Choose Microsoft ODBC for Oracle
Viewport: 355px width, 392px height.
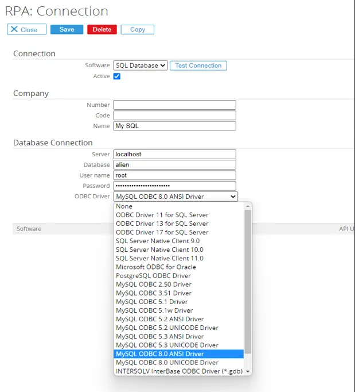pos(178,267)
